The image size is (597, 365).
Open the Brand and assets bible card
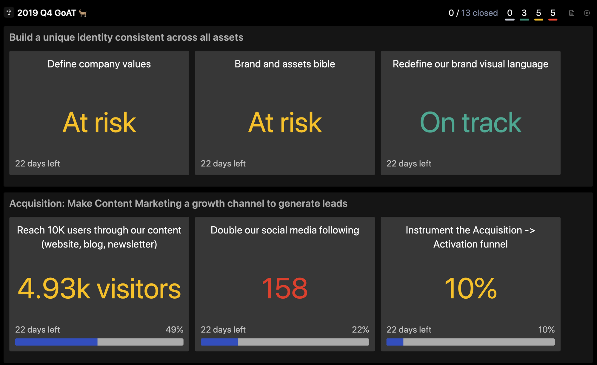coord(285,64)
